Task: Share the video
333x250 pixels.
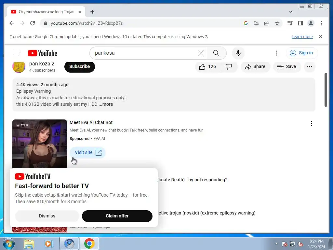Action: (255, 67)
